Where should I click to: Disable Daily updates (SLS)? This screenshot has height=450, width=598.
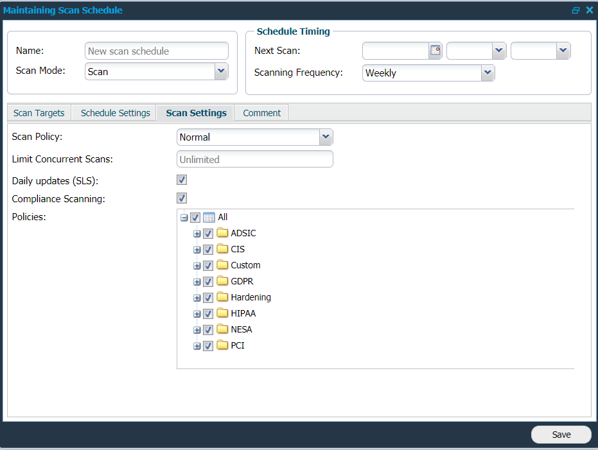(181, 180)
